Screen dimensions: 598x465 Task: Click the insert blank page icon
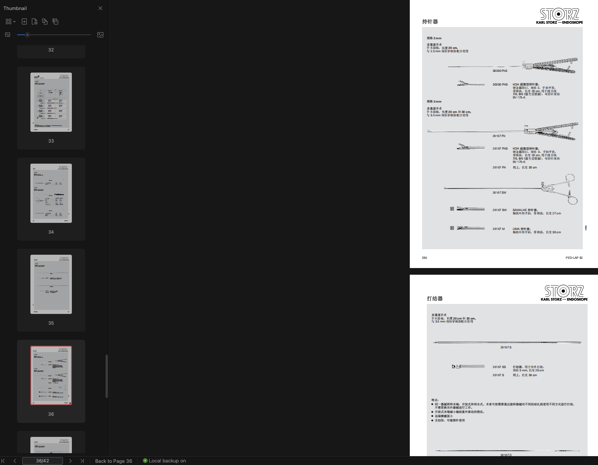pyautogui.click(x=24, y=22)
